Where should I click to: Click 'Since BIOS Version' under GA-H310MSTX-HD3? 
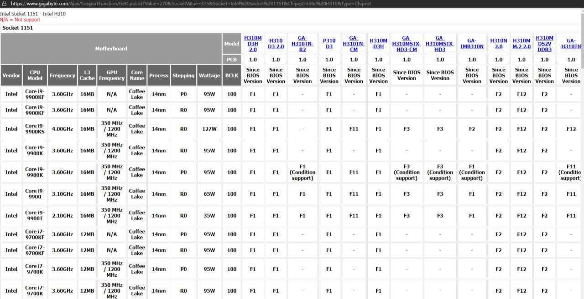click(440, 76)
